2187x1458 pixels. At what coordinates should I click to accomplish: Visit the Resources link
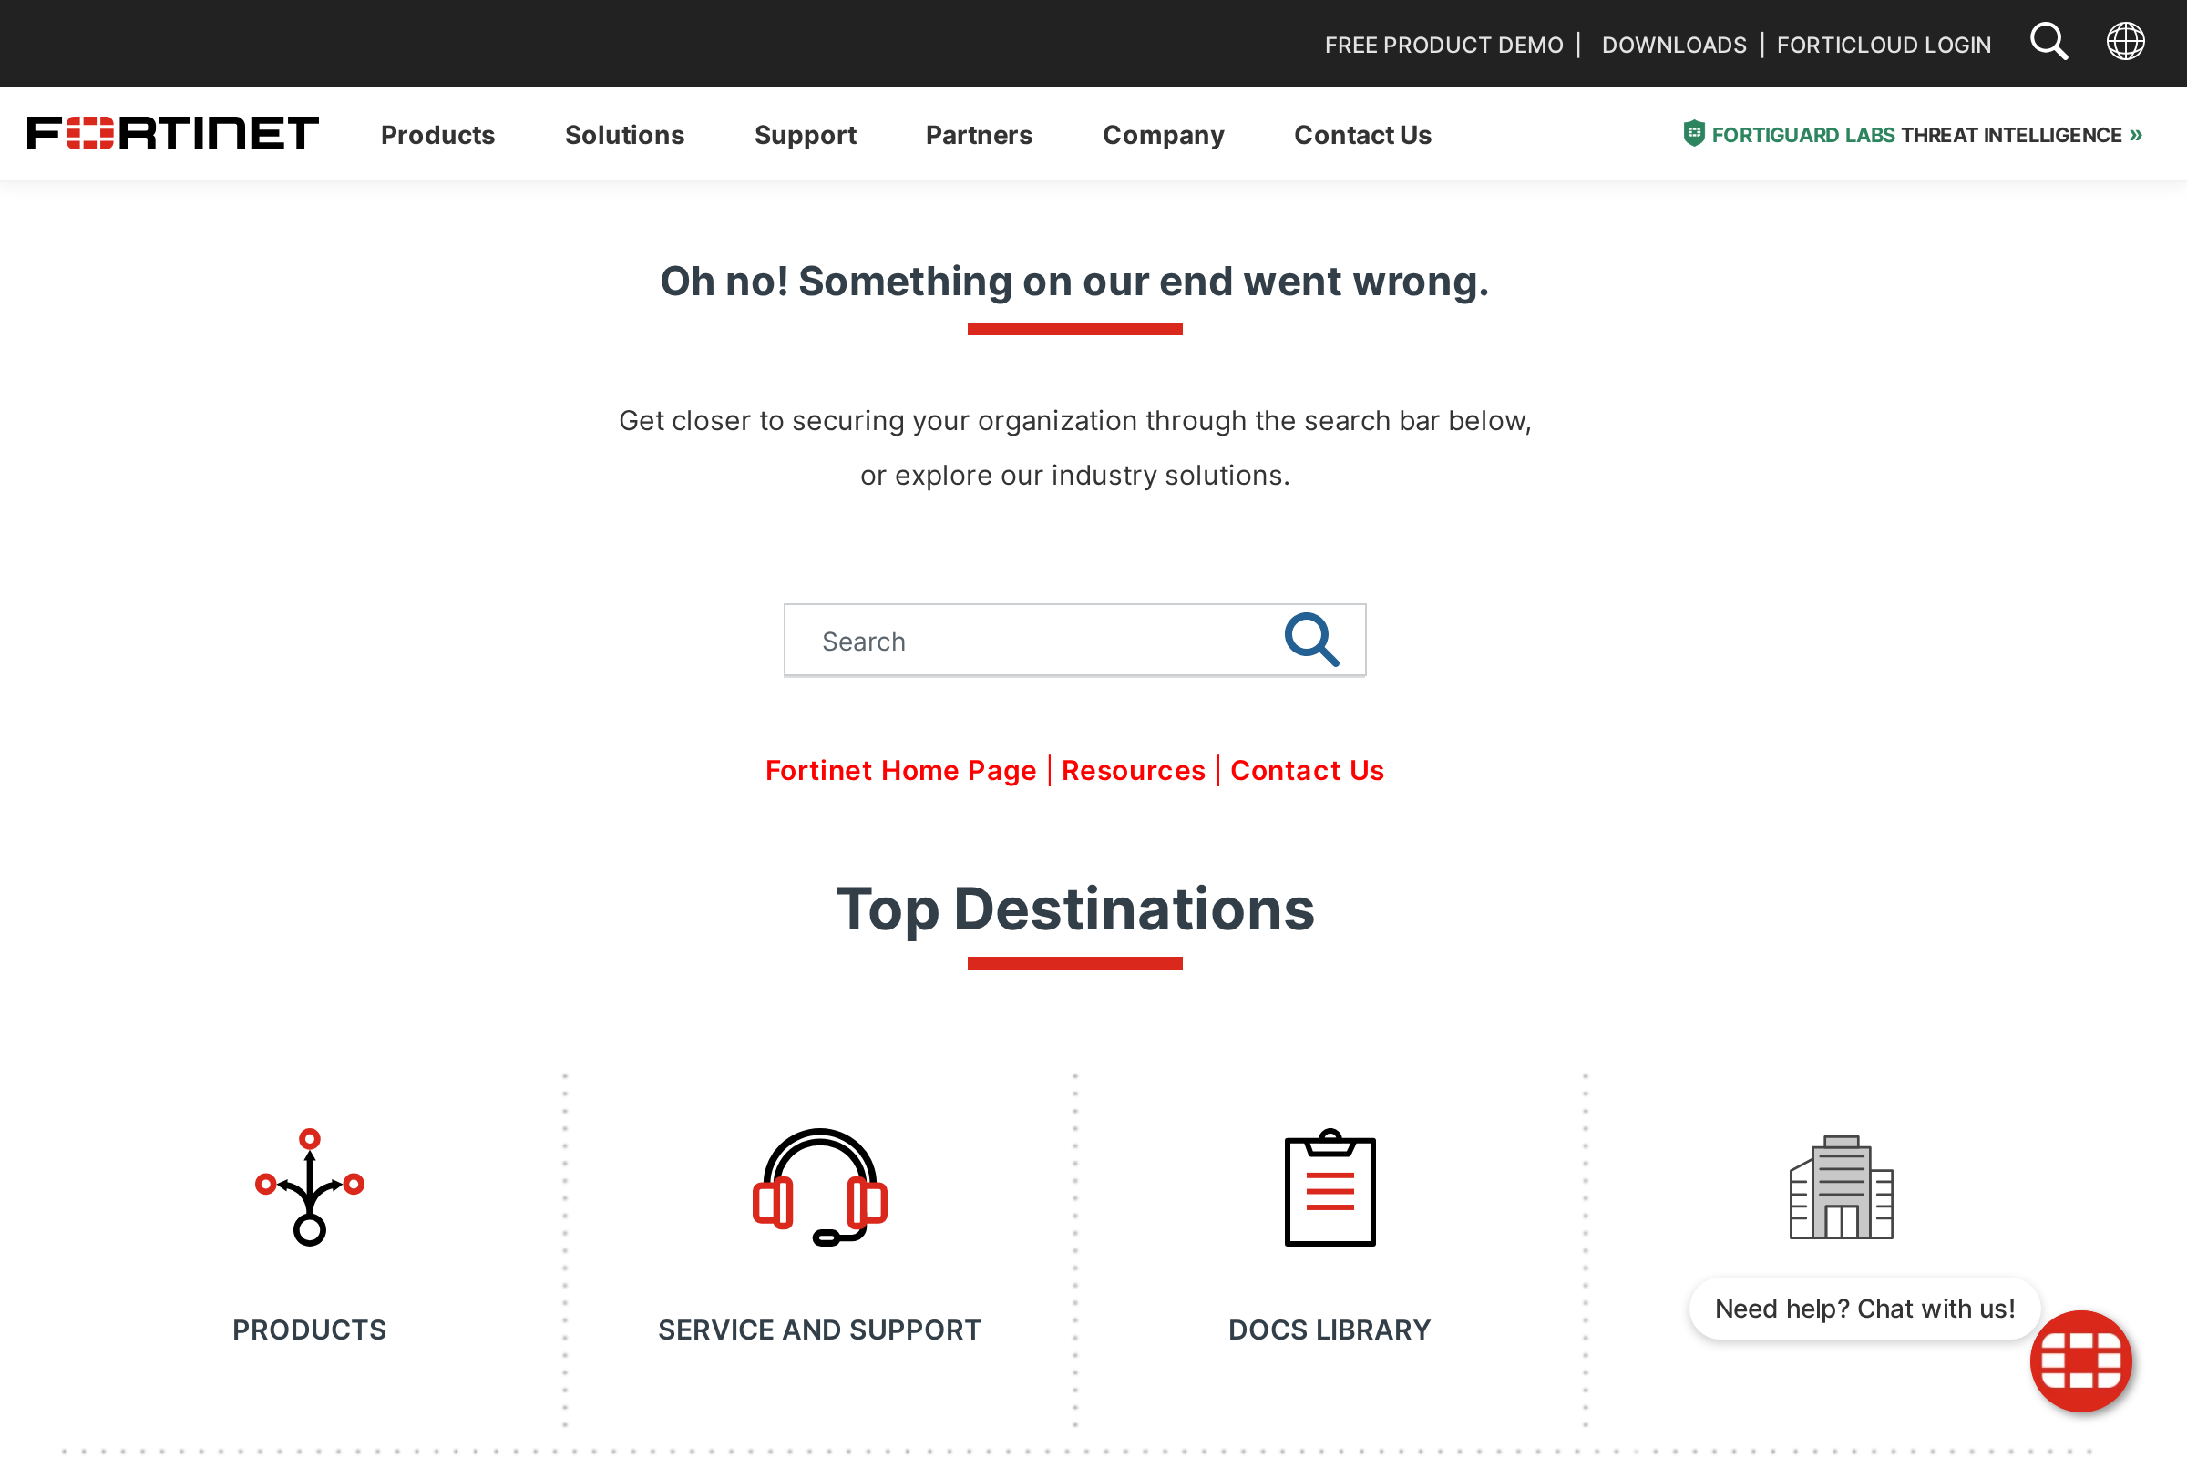click(x=1133, y=770)
